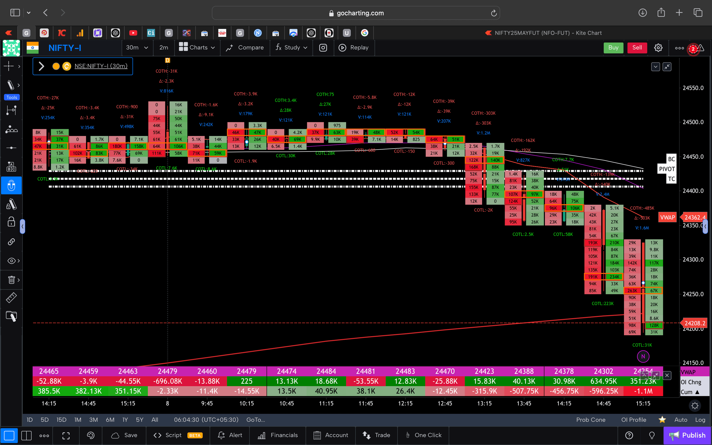
Task: Open the Account panel
Action: [331, 435]
